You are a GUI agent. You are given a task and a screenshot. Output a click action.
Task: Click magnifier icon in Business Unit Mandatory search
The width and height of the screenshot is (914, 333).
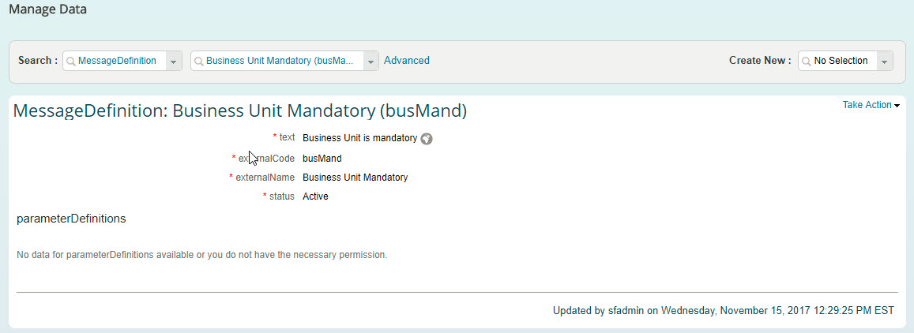tap(199, 61)
